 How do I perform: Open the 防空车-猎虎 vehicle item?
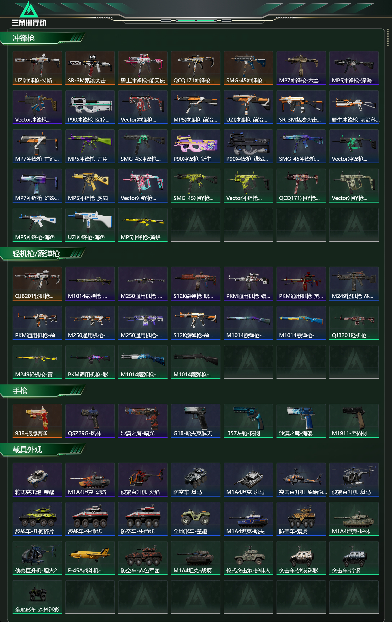click(x=301, y=519)
